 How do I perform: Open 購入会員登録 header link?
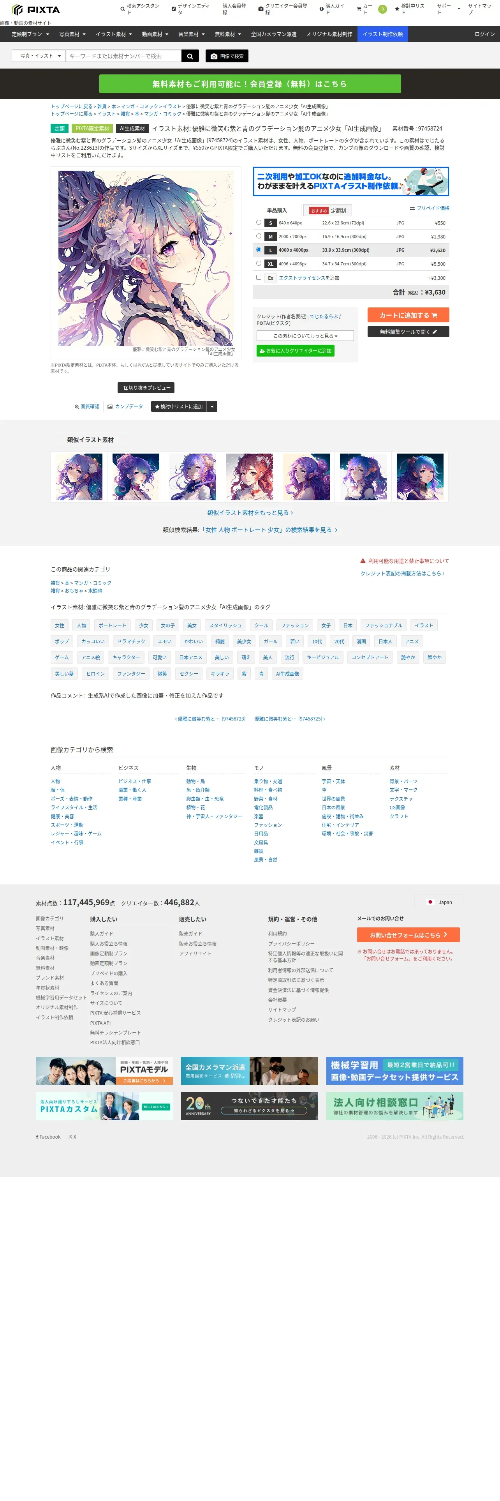234,9
